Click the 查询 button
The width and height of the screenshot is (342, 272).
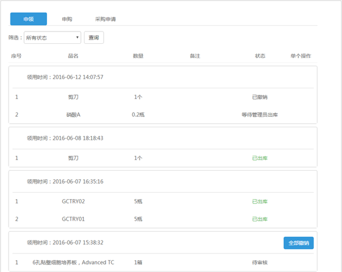click(94, 38)
